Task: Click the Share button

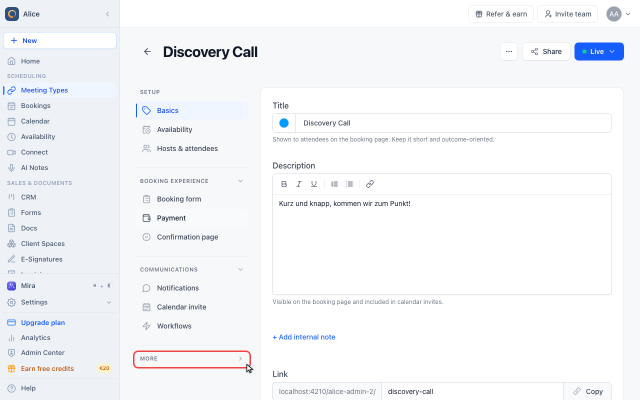Action: pos(546,51)
